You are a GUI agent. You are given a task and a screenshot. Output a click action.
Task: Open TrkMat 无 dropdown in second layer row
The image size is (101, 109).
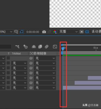click(x=19, y=63)
